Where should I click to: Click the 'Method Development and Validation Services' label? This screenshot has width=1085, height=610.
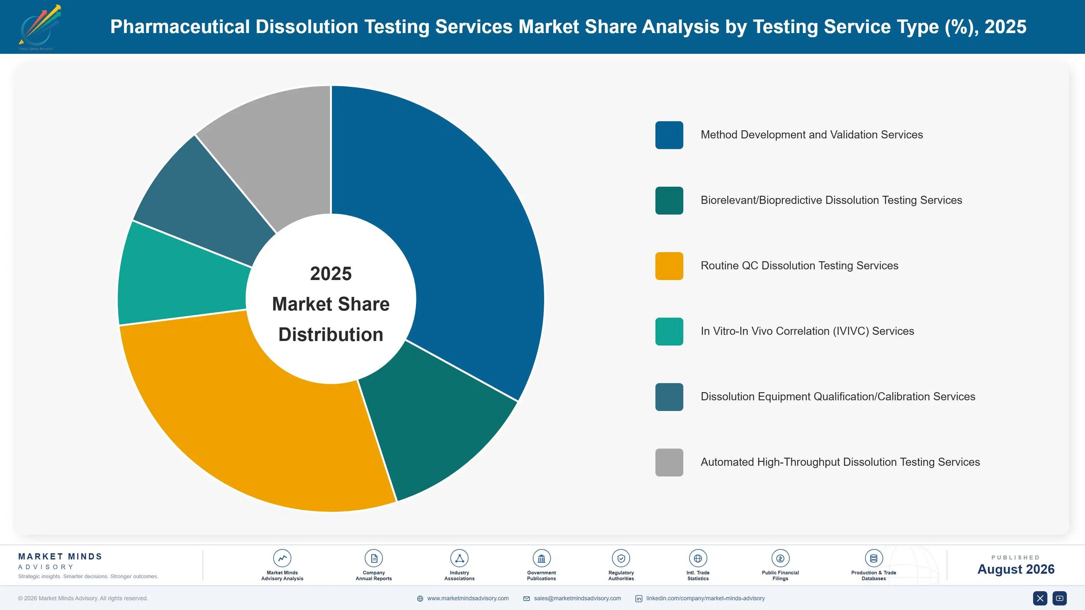pyautogui.click(x=812, y=135)
